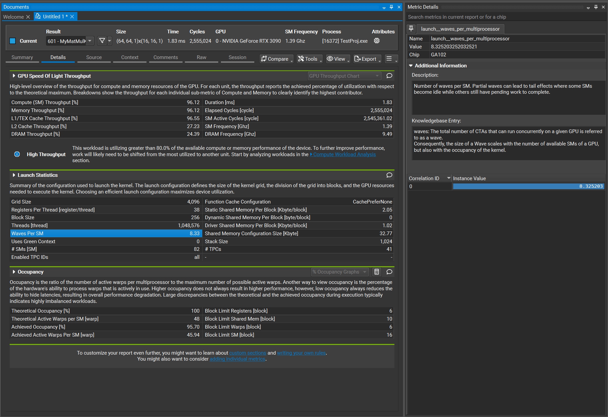Screen dimensions: 608x417
Task: Click Achieved Occupancy [%] metric
Action: coord(106,327)
